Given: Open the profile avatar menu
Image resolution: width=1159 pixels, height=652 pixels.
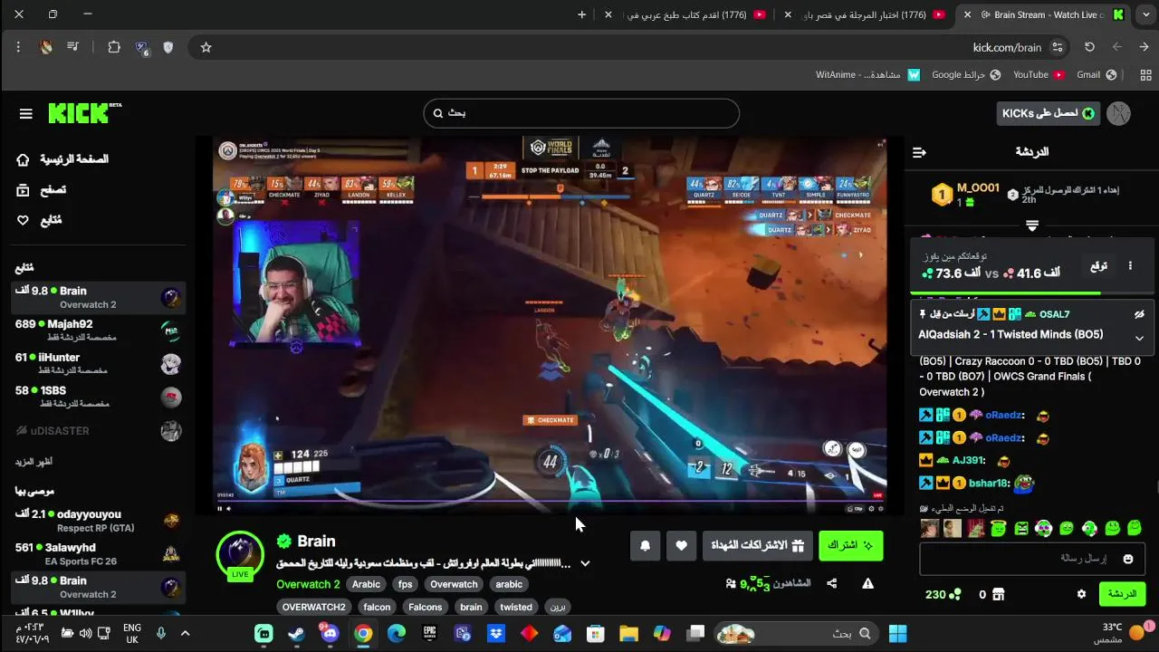Looking at the screenshot, I should (1118, 113).
